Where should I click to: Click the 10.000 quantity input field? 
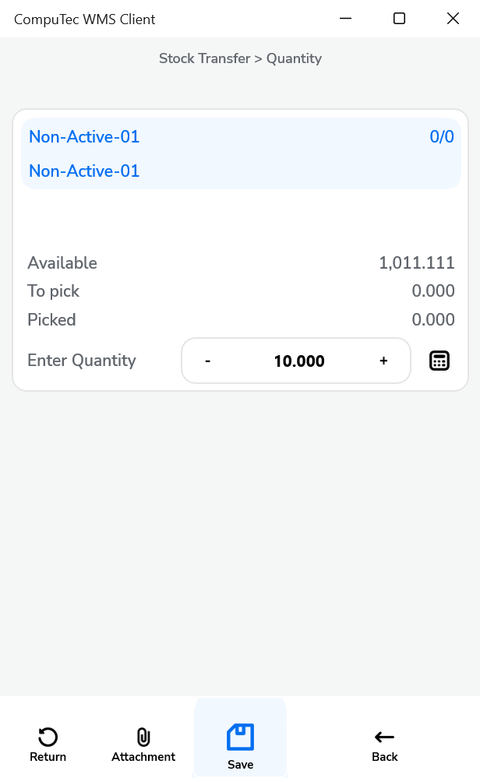coord(299,361)
